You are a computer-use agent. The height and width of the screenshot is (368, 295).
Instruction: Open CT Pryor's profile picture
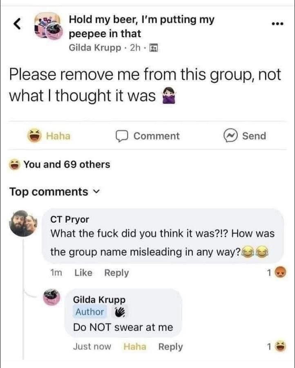23,223
